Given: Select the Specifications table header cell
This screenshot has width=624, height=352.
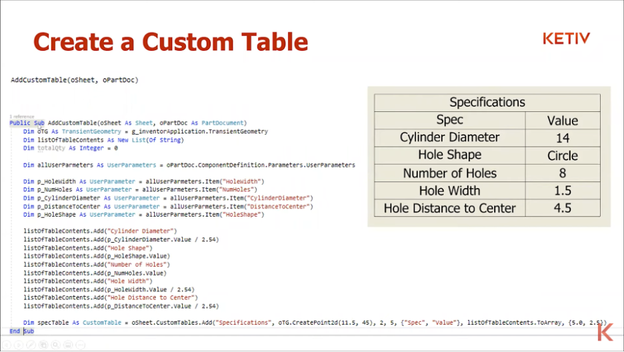Looking at the screenshot, I should pos(487,103).
